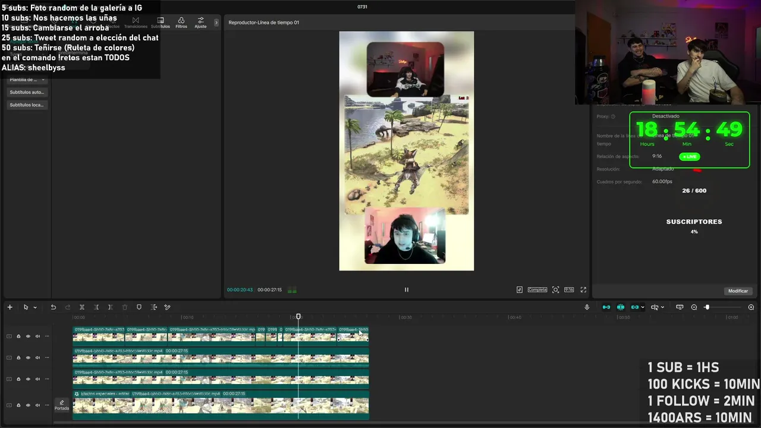
Task: Start voice recording with the microphone icon
Action: [587, 307]
